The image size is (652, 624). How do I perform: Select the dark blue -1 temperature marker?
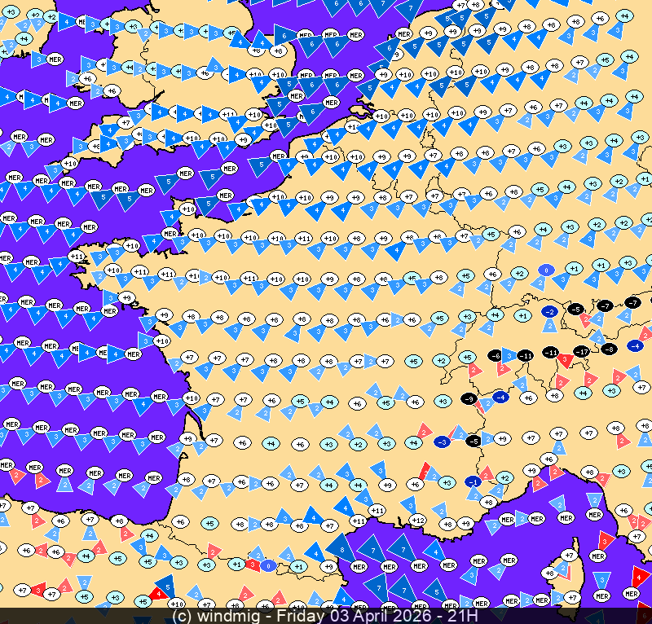tap(474, 482)
